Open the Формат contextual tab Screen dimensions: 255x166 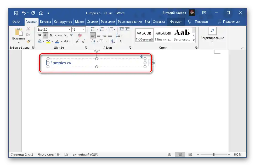pyautogui.click(x=176, y=22)
